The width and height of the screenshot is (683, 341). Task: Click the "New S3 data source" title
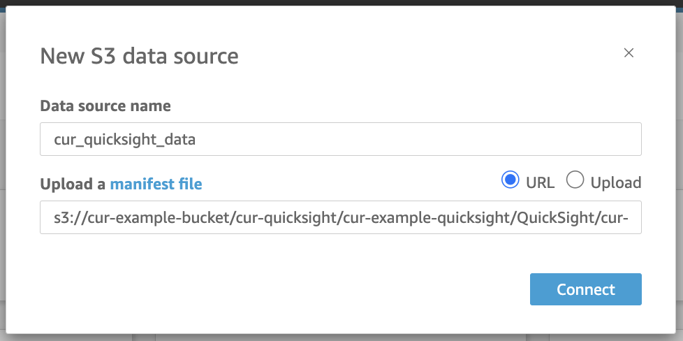coord(139,56)
